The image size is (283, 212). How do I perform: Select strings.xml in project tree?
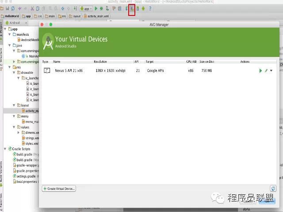[30, 138]
